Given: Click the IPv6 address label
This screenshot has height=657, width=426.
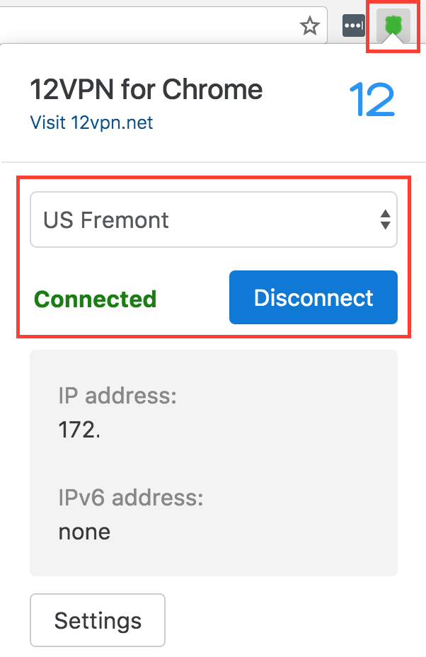Looking at the screenshot, I should [130, 498].
